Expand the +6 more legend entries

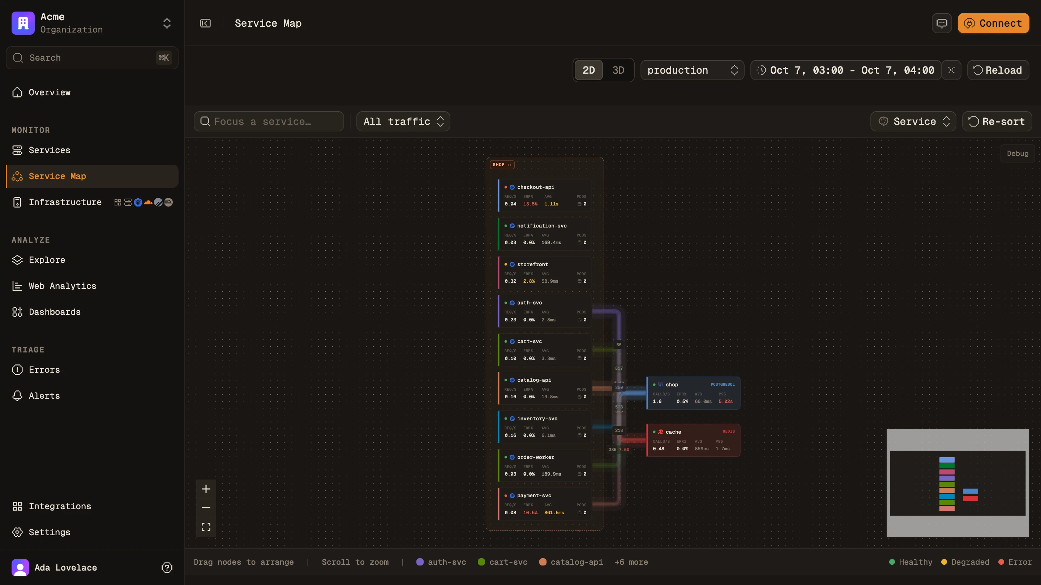pyautogui.click(x=631, y=562)
